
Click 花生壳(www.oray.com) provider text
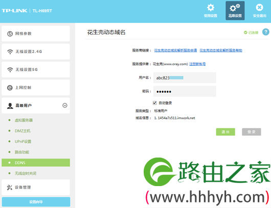(170, 64)
